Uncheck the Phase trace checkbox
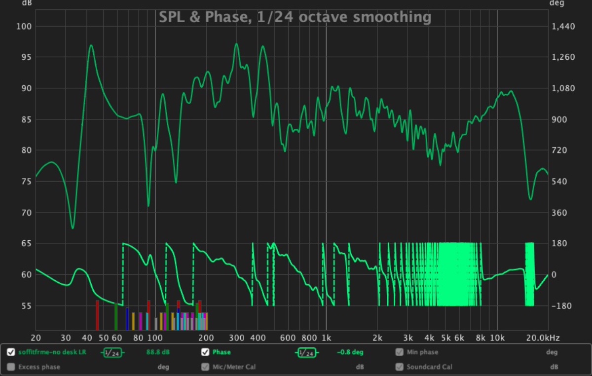Image resolution: width=592 pixels, height=376 pixels. click(205, 352)
